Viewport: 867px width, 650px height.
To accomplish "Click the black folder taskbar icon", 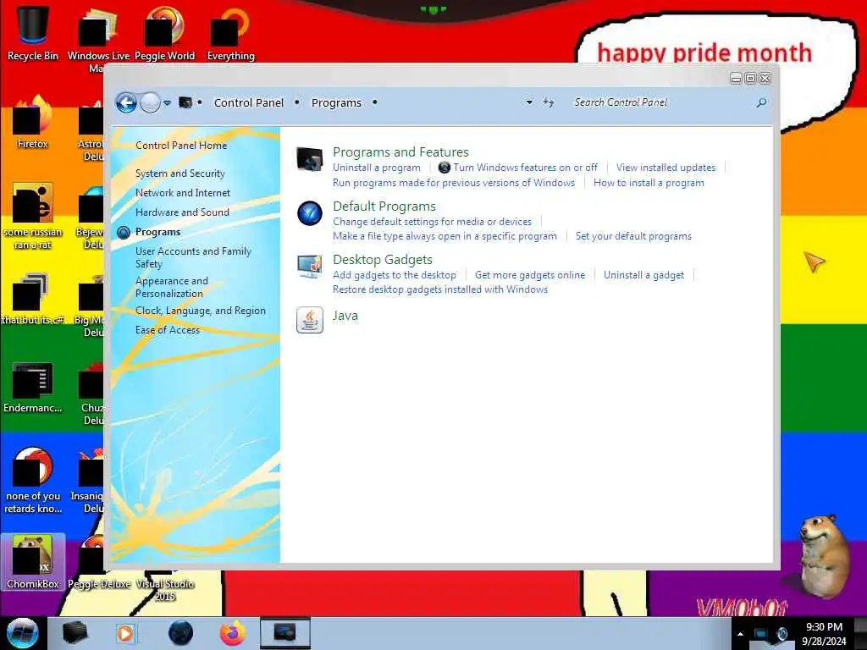I will click(75, 633).
